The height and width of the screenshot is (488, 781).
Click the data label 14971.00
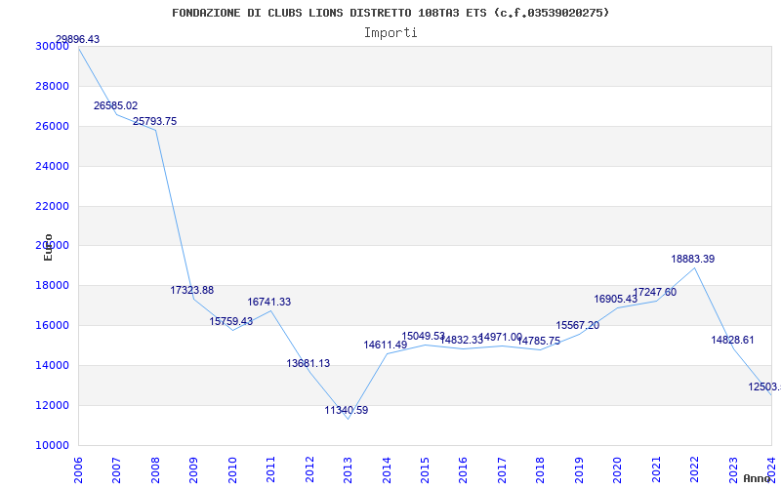[501, 337]
